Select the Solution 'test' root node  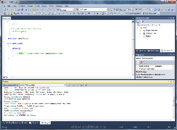(149, 25)
